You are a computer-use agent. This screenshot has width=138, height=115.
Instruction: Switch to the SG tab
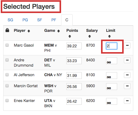coord(10,20)
